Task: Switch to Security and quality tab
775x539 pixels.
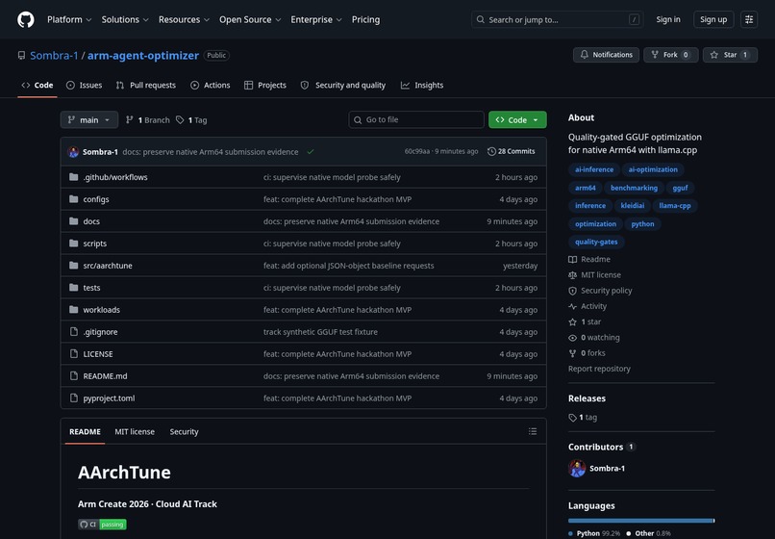Action: coord(343,85)
